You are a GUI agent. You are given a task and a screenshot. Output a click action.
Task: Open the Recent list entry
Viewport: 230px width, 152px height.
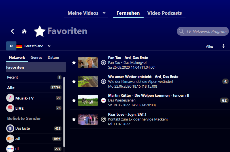(x=35, y=77)
